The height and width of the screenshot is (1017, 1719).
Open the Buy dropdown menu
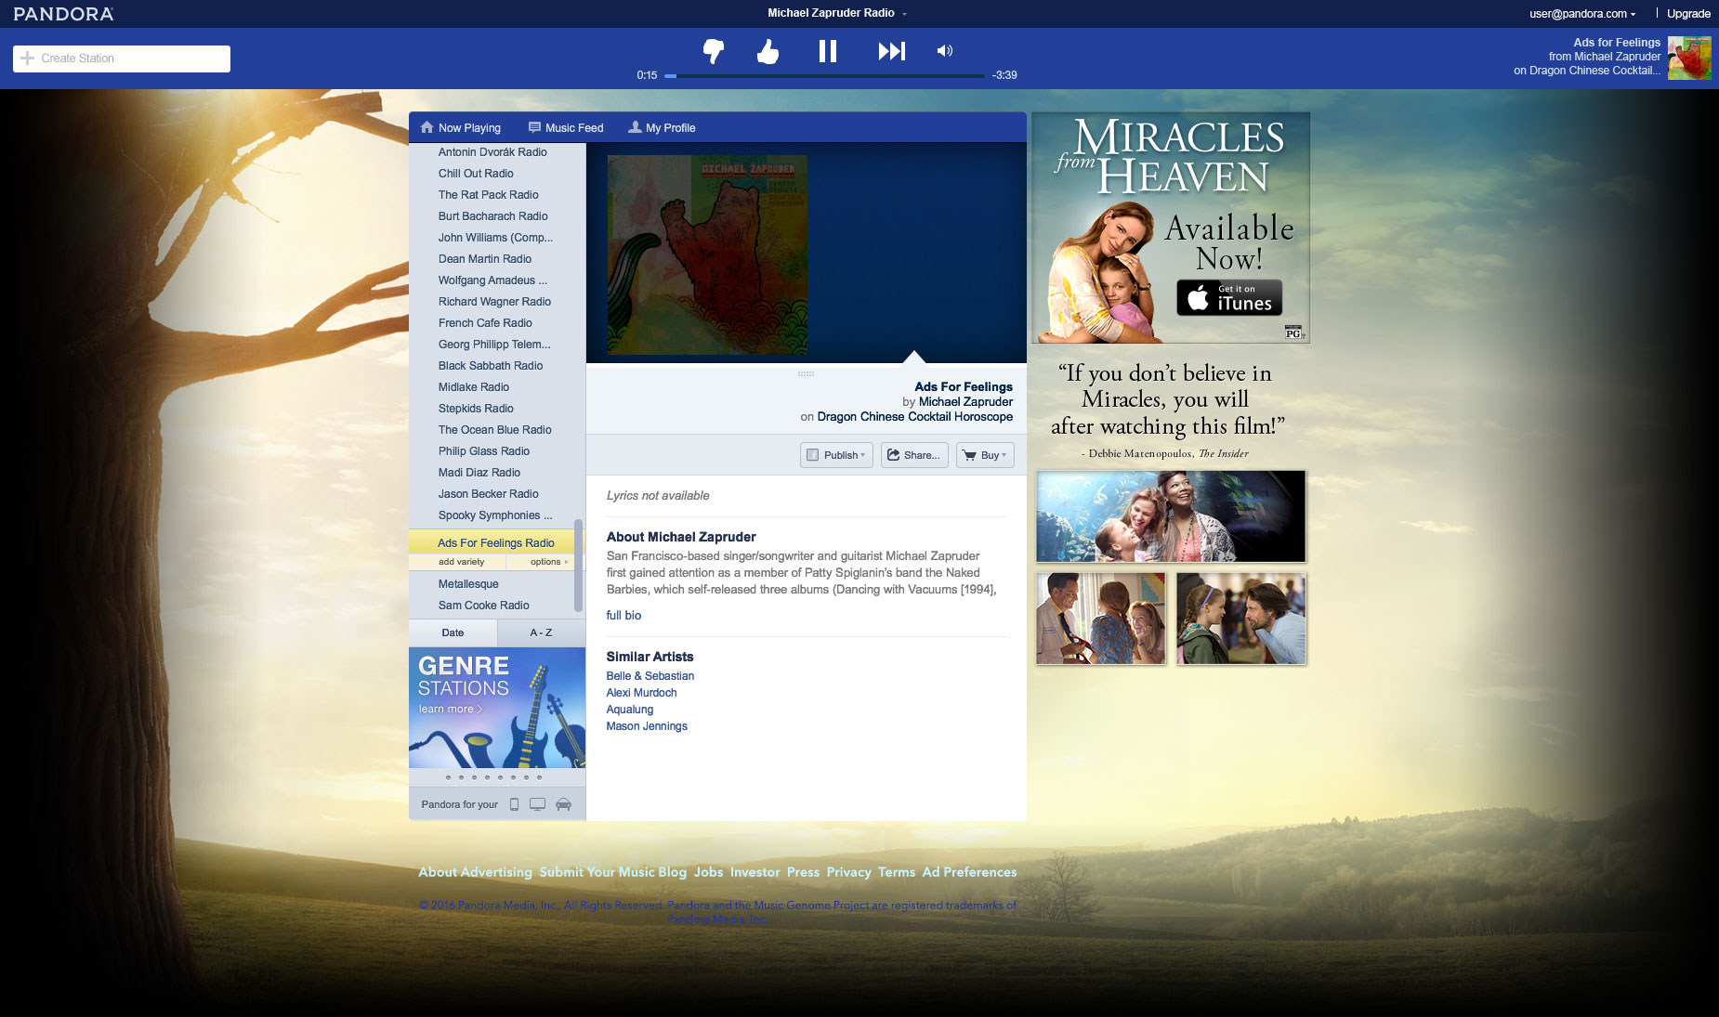[x=985, y=455]
